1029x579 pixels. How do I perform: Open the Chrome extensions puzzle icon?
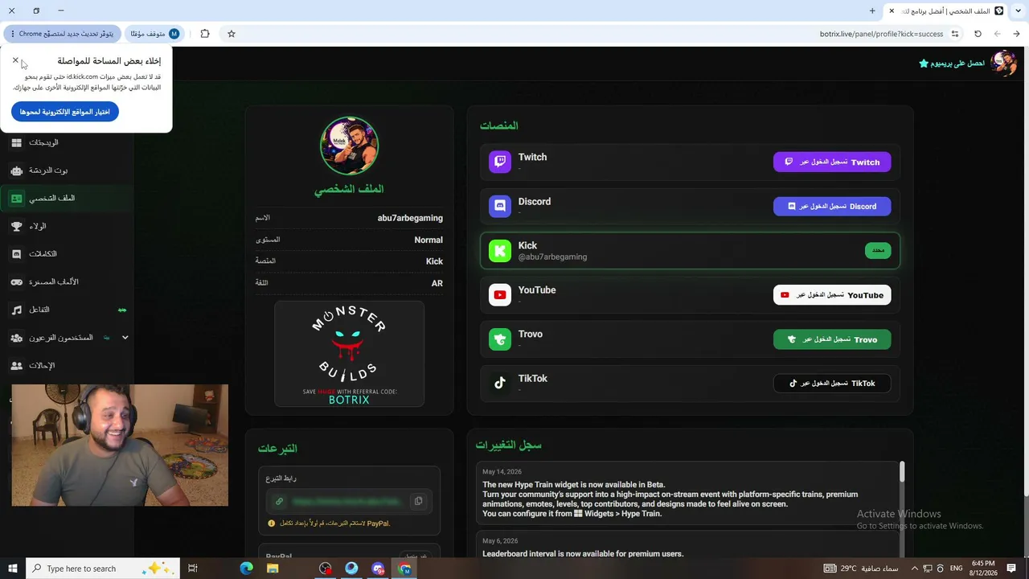tap(205, 34)
